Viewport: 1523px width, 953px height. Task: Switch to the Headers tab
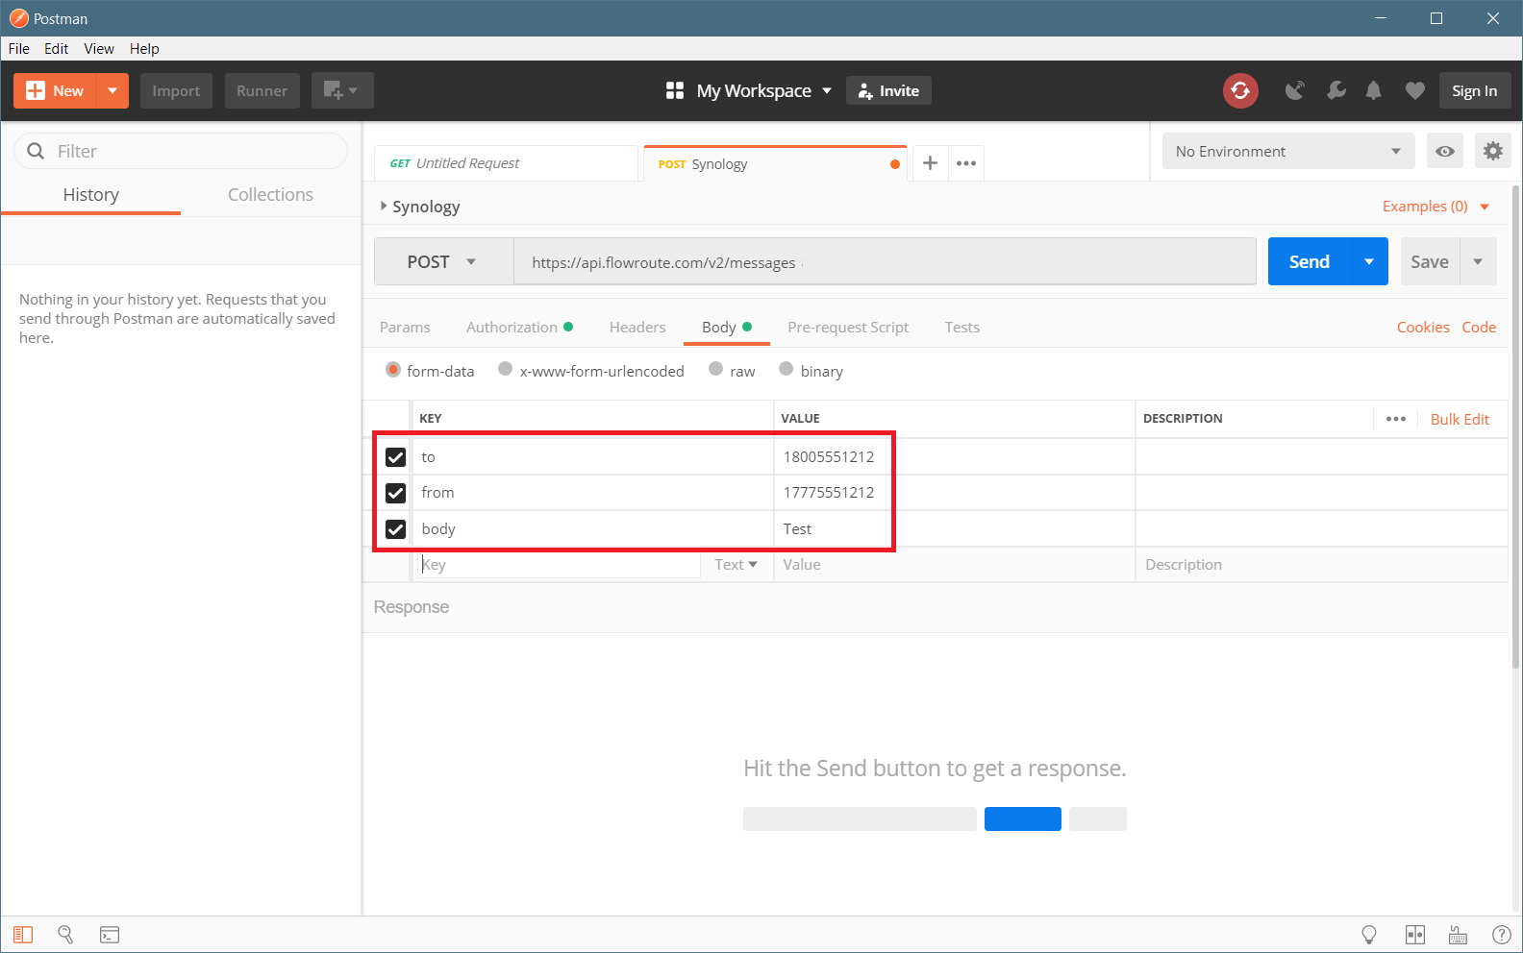tap(637, 328)
